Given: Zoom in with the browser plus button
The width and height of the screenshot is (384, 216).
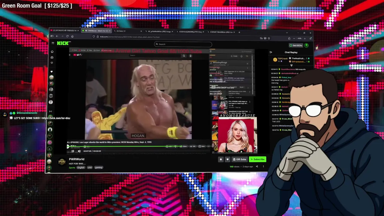Looking at the screenshot, I should (305, 38).
